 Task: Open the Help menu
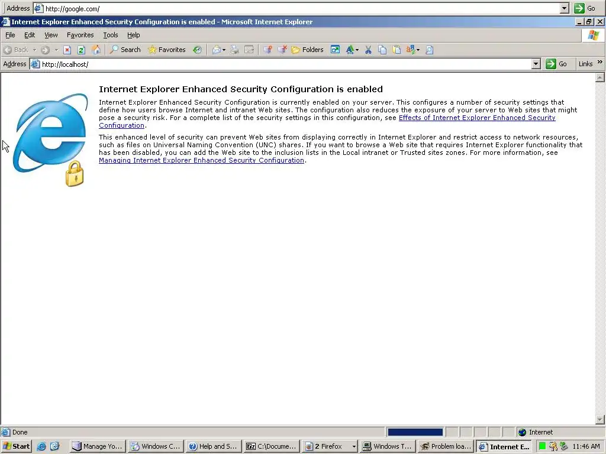[x=133, y=35]
